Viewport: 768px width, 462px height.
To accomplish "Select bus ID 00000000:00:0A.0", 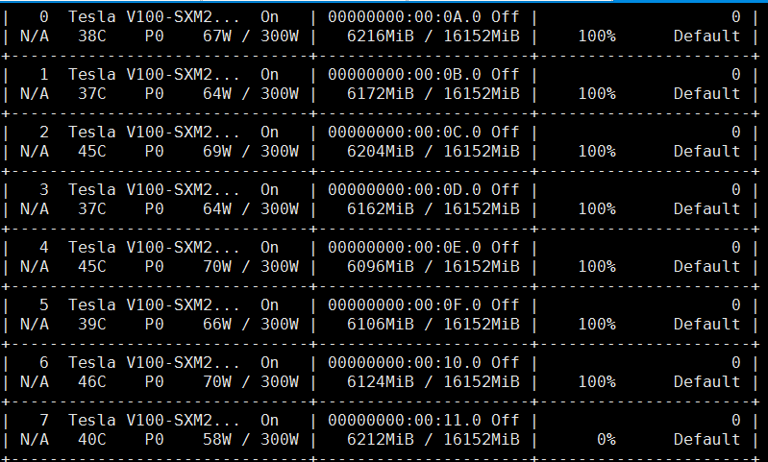I will (x=405, y=17).
